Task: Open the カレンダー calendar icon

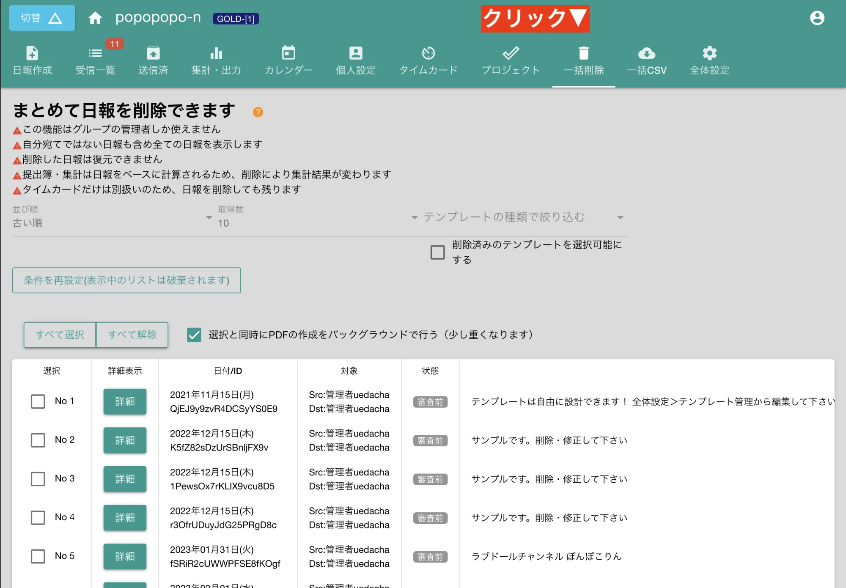Action: (288, 59)
